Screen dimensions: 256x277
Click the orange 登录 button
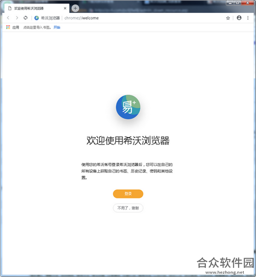(x=128, y=194)
